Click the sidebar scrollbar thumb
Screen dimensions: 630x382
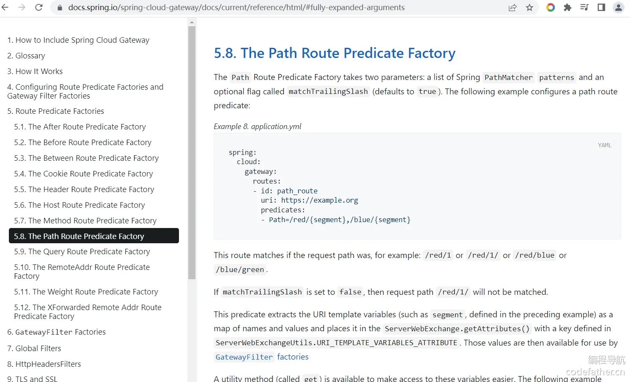click(192, 153)
